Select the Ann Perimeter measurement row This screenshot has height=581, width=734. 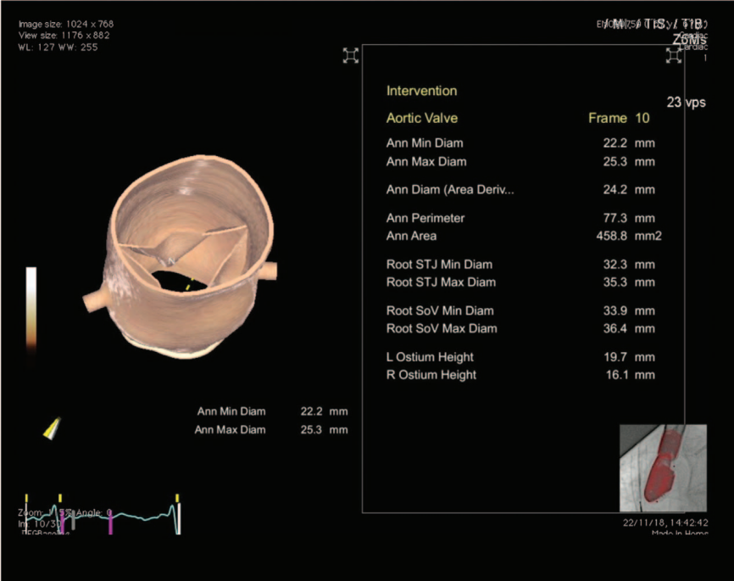[x=520, y=218]
